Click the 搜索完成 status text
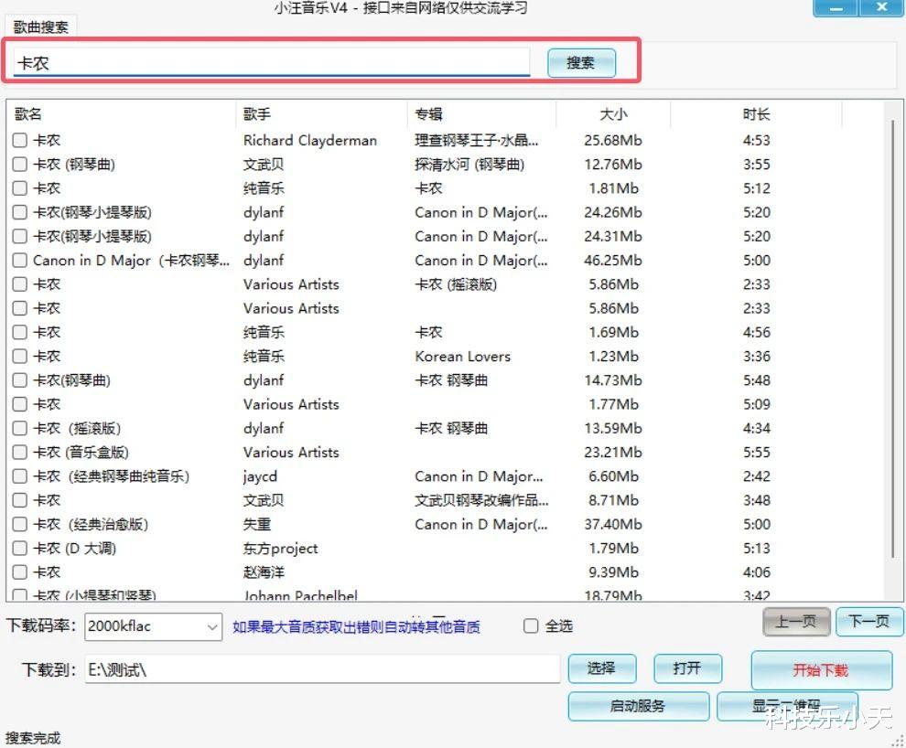906x748 pixels. 32,738
